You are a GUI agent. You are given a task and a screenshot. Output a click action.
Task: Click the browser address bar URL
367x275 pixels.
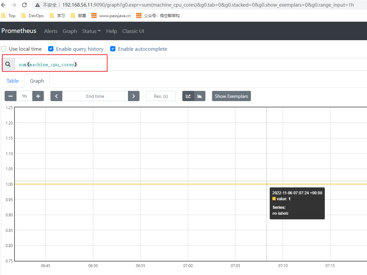[208, 5]
